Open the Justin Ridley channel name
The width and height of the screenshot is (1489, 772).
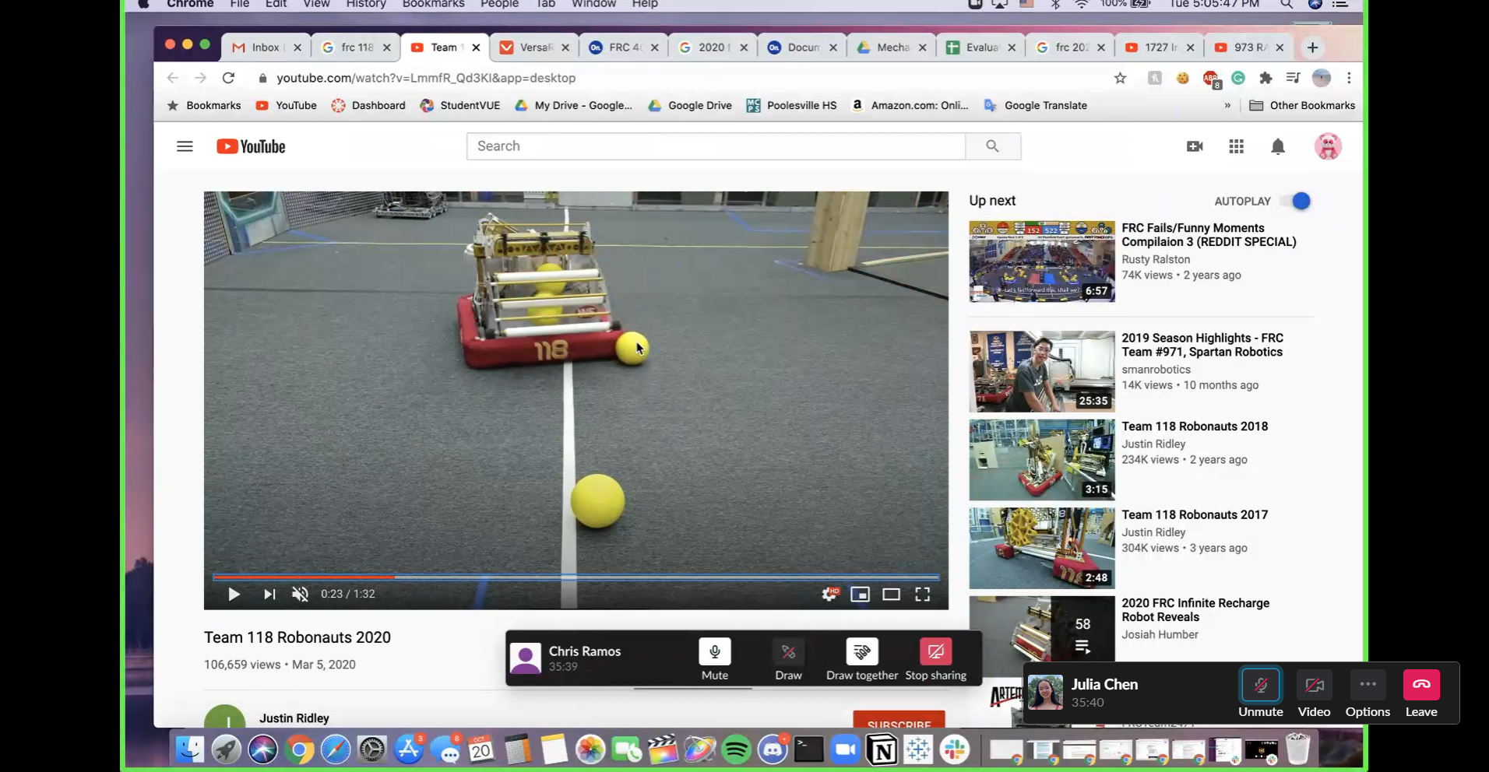pos(294,718)
